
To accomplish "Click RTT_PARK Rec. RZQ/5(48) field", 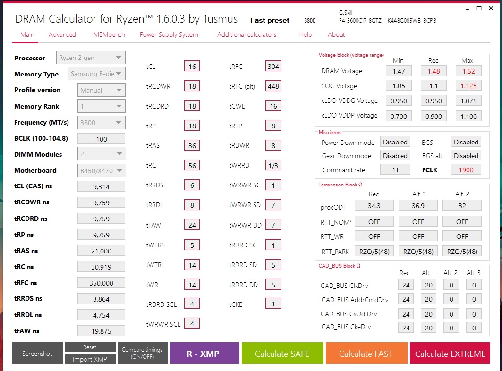I will tap(374, 251).
